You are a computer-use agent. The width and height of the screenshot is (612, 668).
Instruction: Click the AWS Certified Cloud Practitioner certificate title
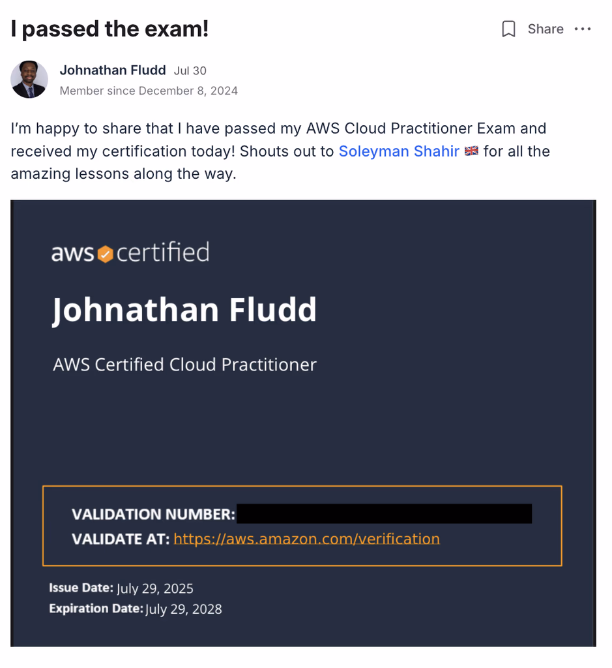(x=184, y=364)
